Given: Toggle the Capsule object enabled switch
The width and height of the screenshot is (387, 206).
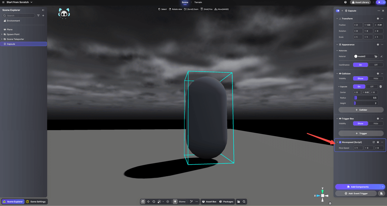Looking at the screenshot, I should (338, 11).
